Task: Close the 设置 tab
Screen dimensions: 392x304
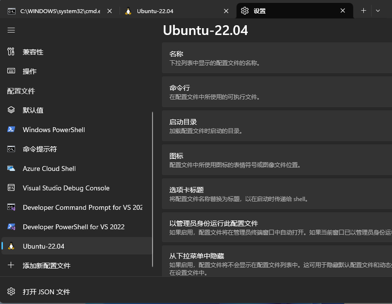Action: point(343,11)
